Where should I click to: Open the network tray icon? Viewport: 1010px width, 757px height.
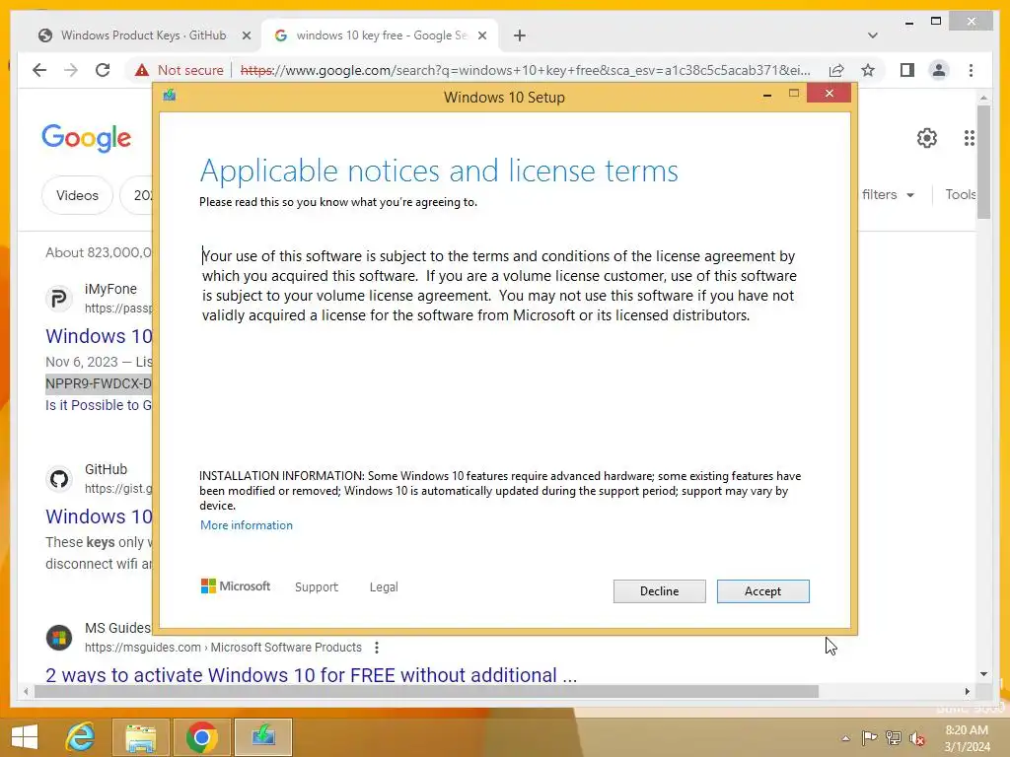pos(894,738)
